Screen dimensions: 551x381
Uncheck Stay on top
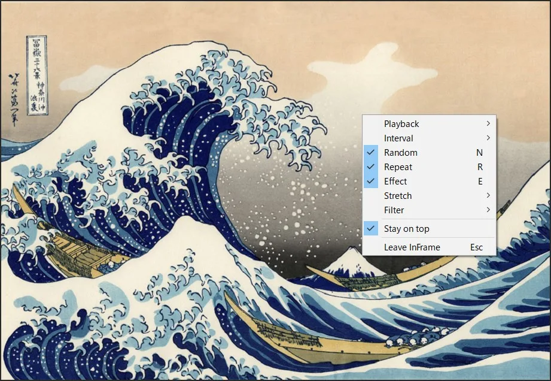(x=429, y=229)
